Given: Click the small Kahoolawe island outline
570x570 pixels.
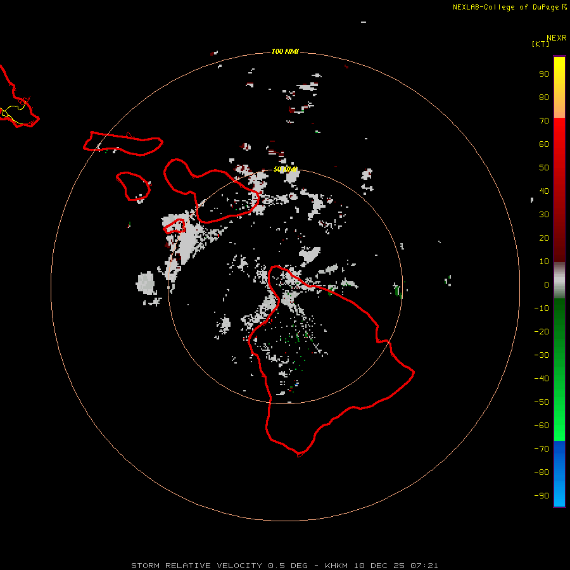Looking at the screenshot, I should pos(175,227).
